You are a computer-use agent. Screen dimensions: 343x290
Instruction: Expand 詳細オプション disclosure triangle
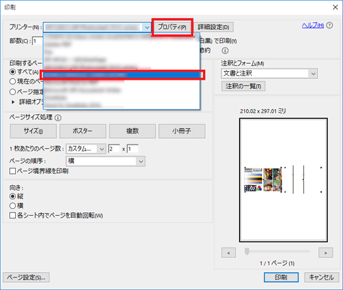[13, 102]
